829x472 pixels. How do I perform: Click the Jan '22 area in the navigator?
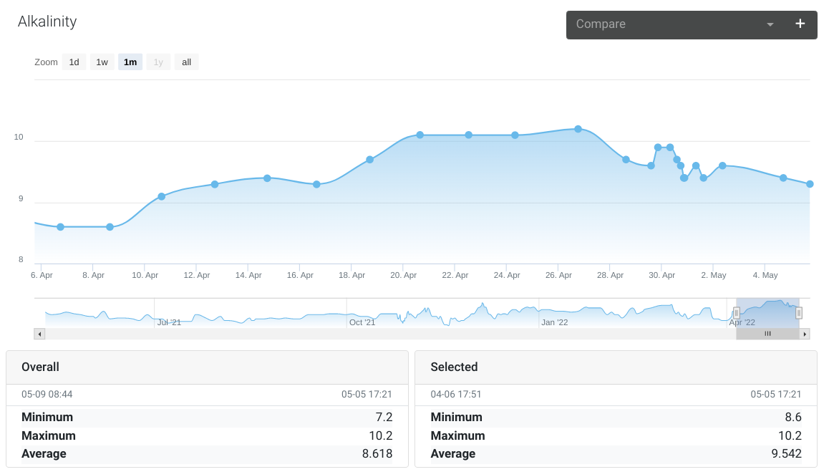click(555, 322)
